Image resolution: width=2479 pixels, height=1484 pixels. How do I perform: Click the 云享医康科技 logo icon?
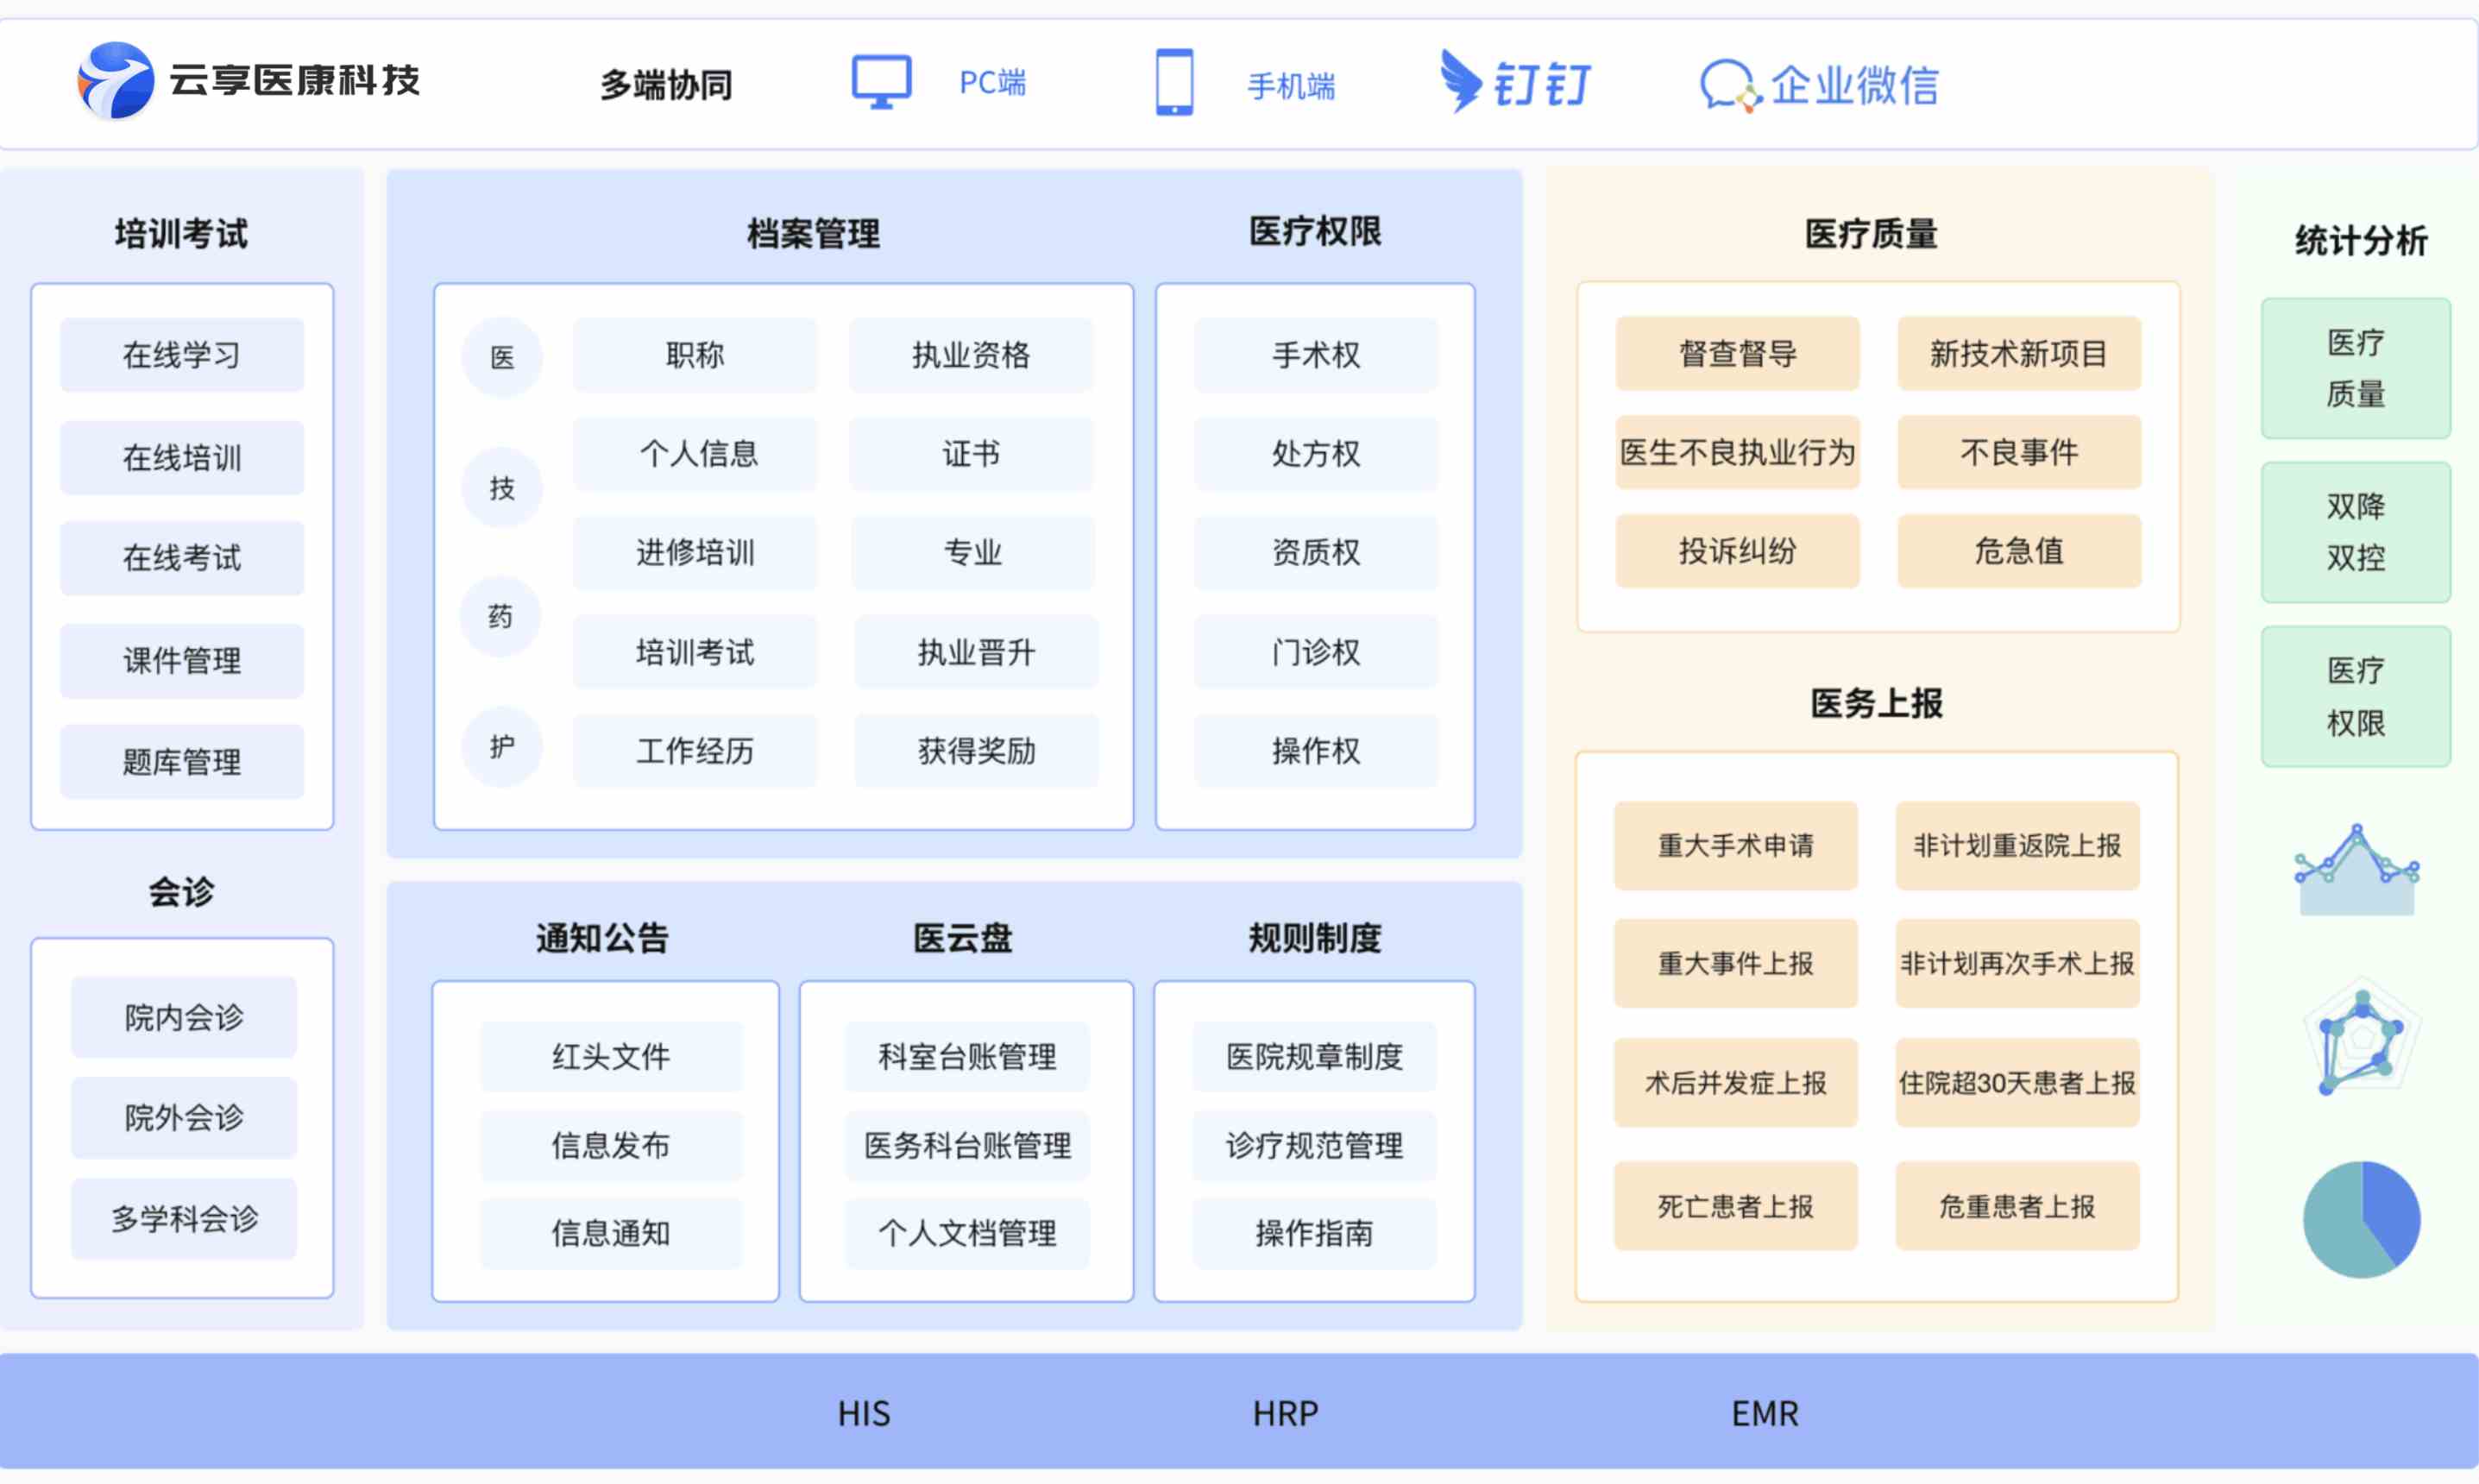click(x=115, y=80)
